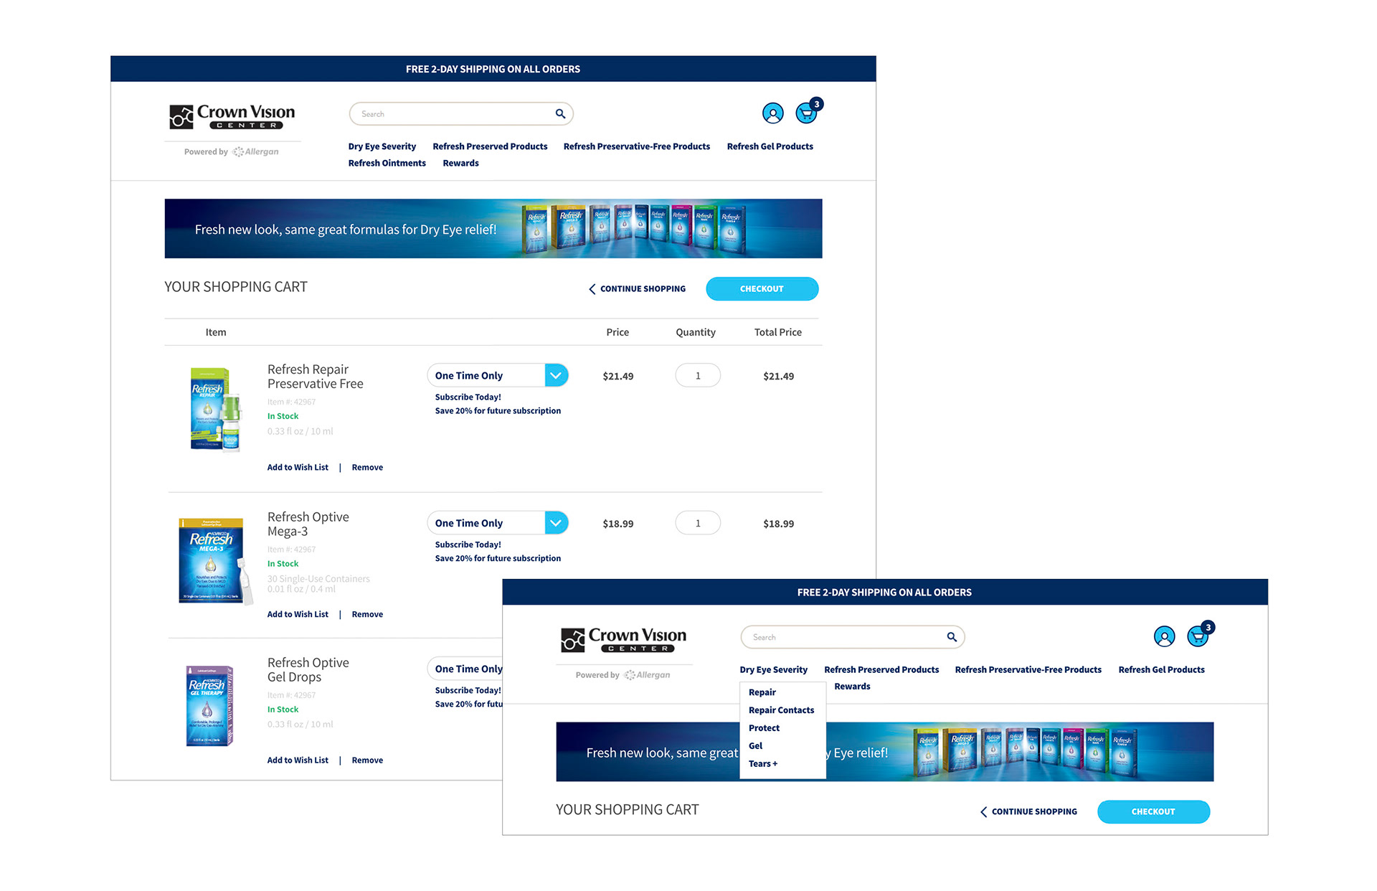Select Repair Contacts from the dropdown menu
The width and height of the screenshot is (1377, 891).
(x=781, y=710)
